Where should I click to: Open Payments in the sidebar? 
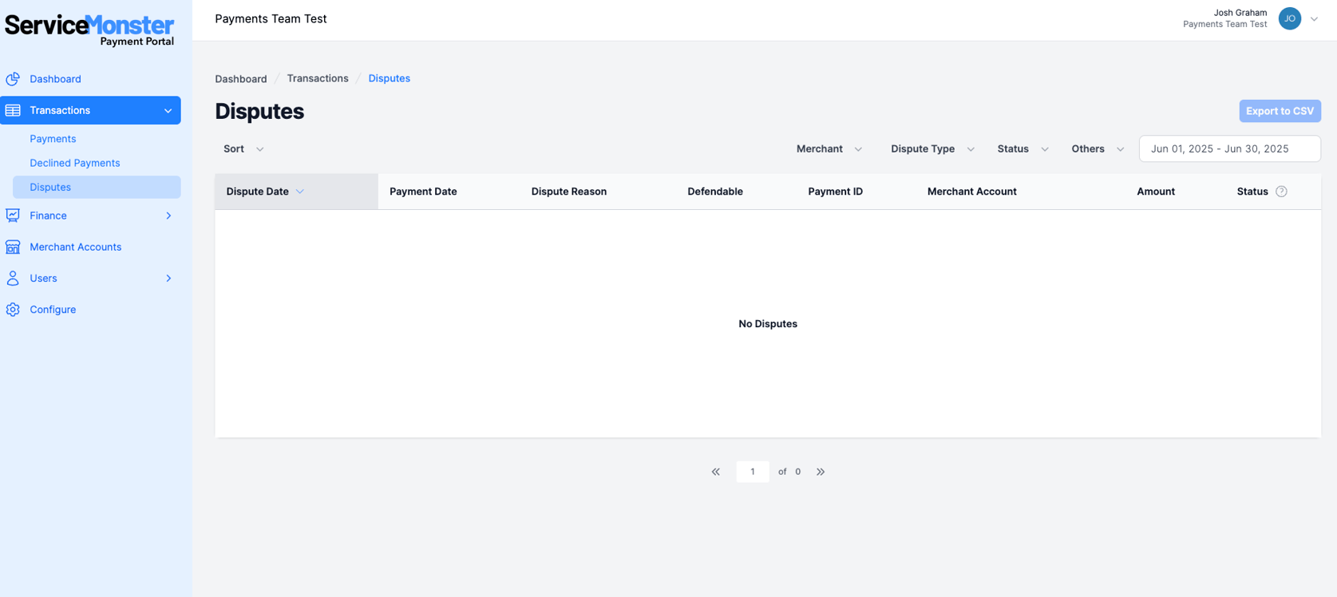[53, 139]
